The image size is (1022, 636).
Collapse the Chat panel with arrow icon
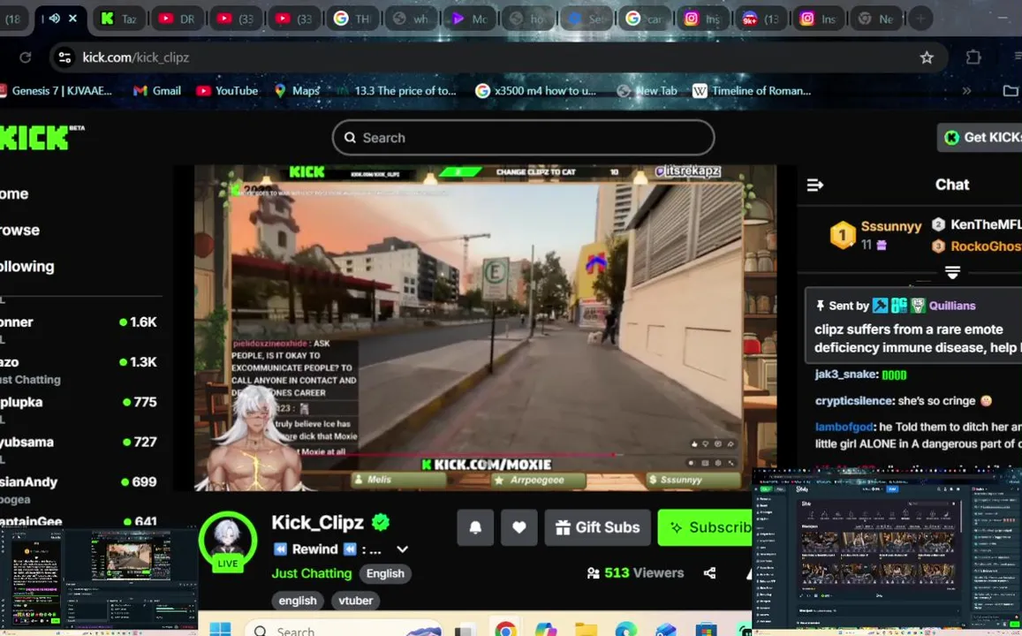814,185
